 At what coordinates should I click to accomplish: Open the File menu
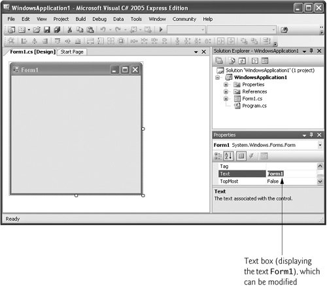[x=11, y=19]
